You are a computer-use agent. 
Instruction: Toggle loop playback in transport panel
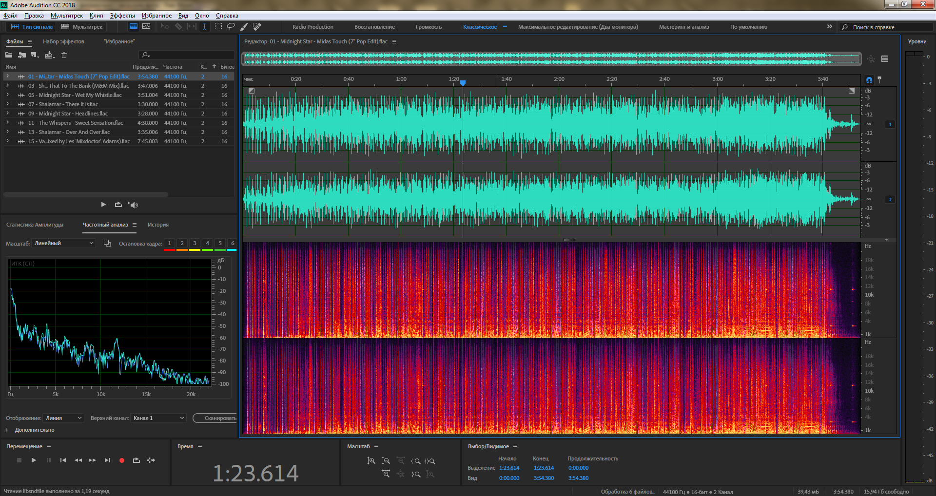point(136,460)
